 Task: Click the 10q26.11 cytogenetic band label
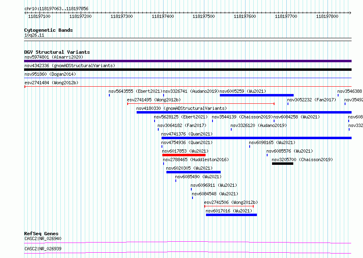click(x=34, y=35)
